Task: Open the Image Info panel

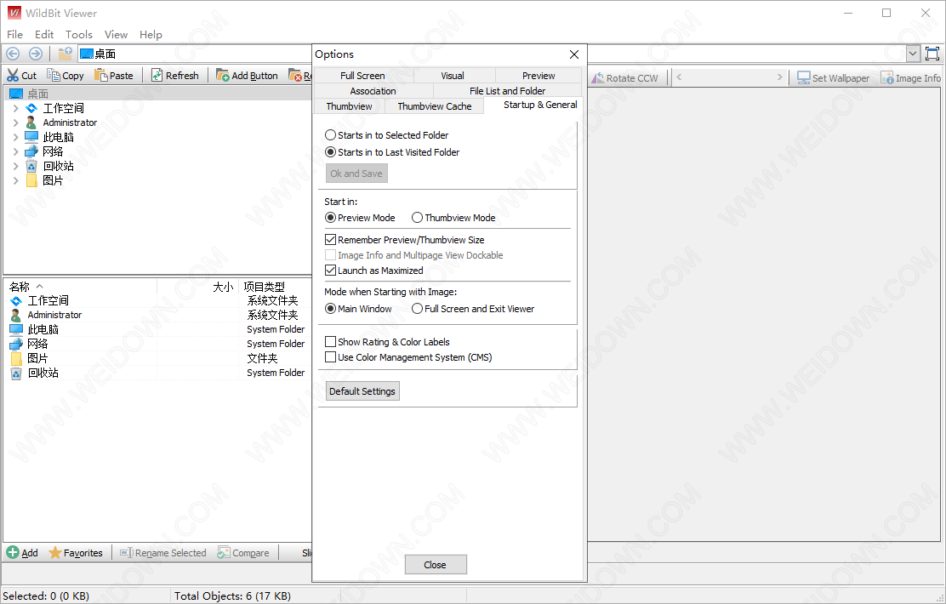Action: [886, 77]
